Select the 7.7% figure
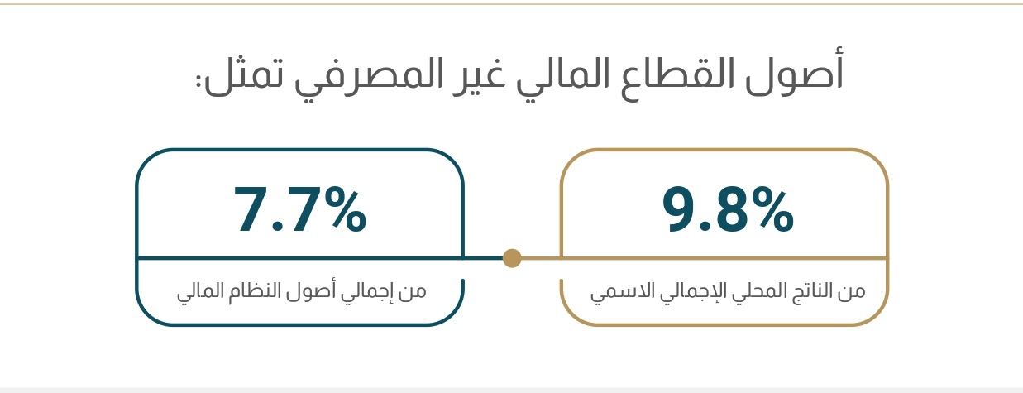Image resolution: width=1023 pixels, height=393 pixels. (299, 209)
